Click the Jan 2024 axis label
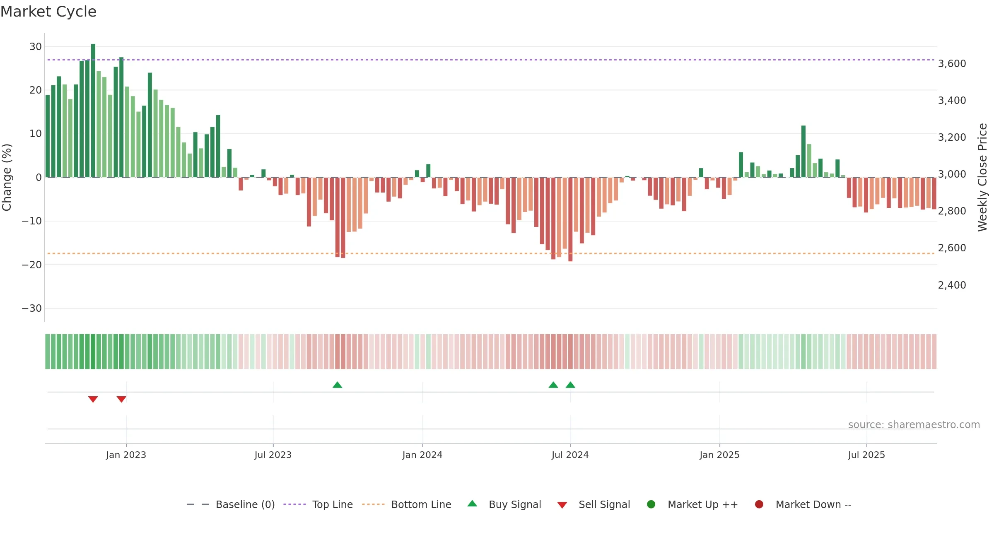This screenshot has height=559, width=994. coord(422,455)
